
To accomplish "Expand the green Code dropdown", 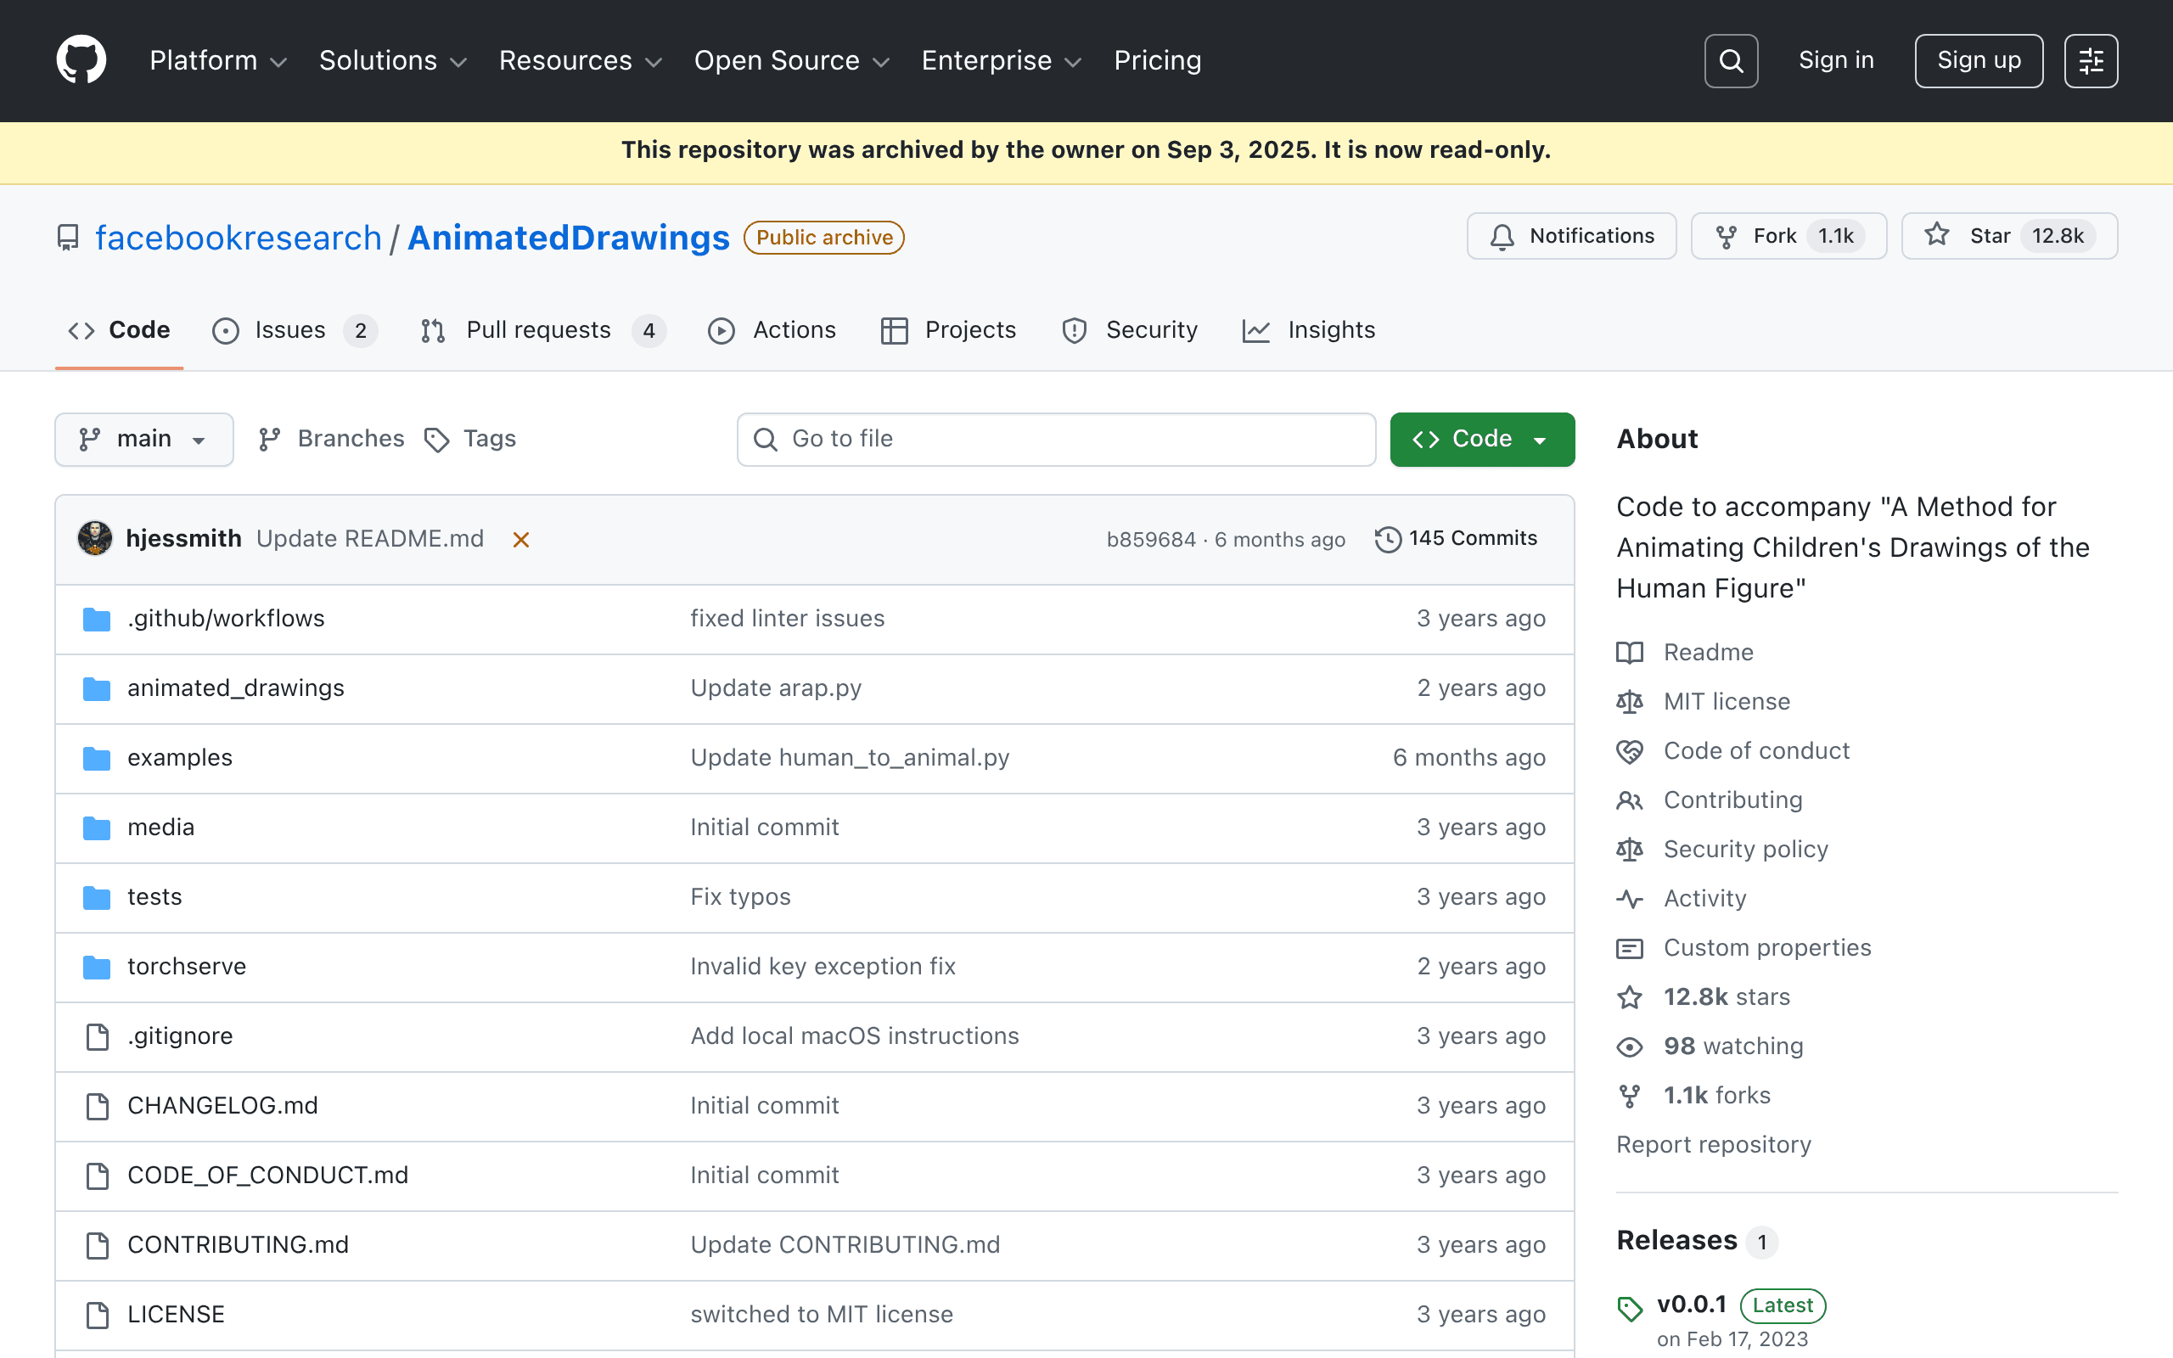I will click(x=1481, y=439).
